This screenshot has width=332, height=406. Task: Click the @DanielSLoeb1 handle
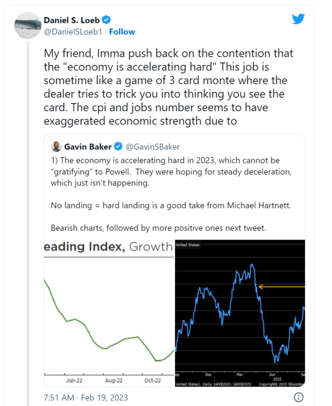pyautogui.click(x=74, y=31)
